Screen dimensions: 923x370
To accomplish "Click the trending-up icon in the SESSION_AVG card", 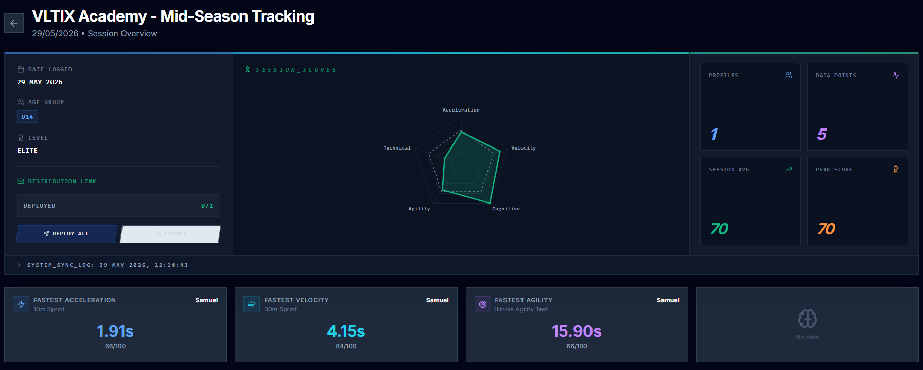I will (789, 169).
